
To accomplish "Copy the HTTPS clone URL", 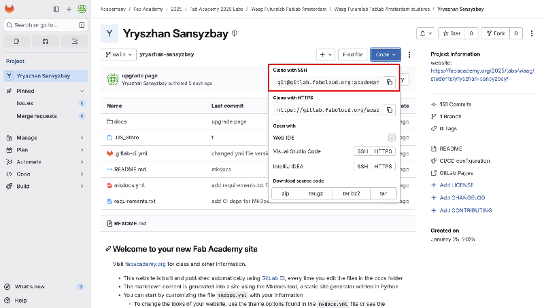I will 390,110.
